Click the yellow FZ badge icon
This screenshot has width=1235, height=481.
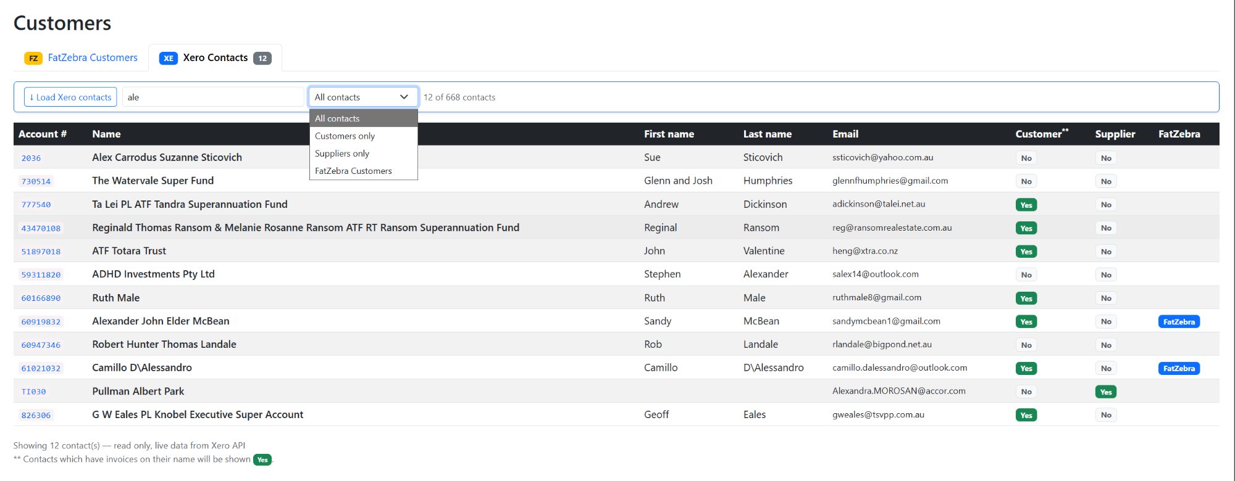point(33,58)
